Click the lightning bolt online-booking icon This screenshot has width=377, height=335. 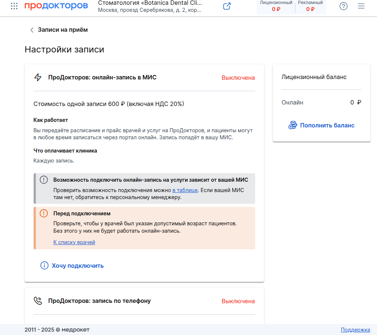(x=38, y=77)
